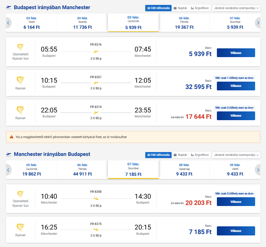Click the 17 644 Ft discounted price
The image size is (266, 247).
(199, 117)
